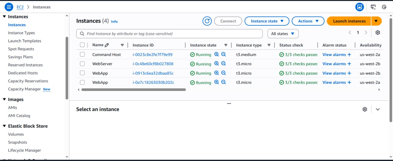The height and width of the screenshot is (161, 393).
Task: Click the Status check column header
Action: [291, 45]
